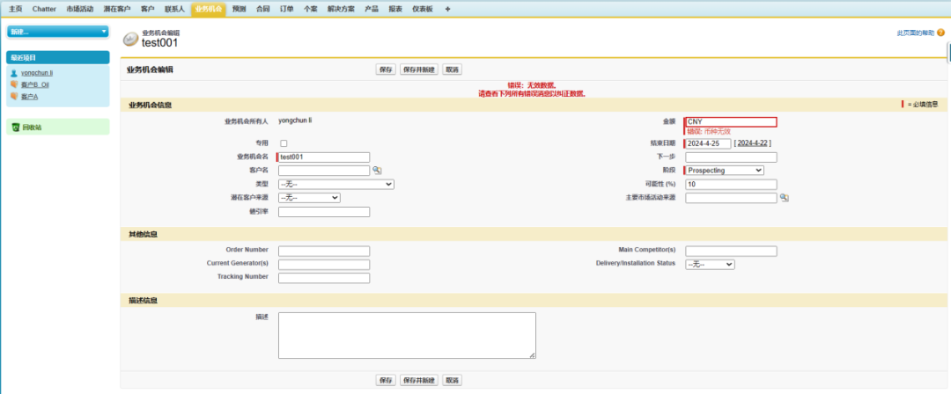
Task: Open the Delivery/Installation Status dropdown
Action: (x=710, y=265)
